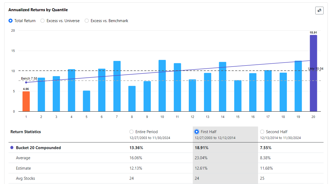Click the 23.04% average value
331x184 pixels.
[201, 158]
